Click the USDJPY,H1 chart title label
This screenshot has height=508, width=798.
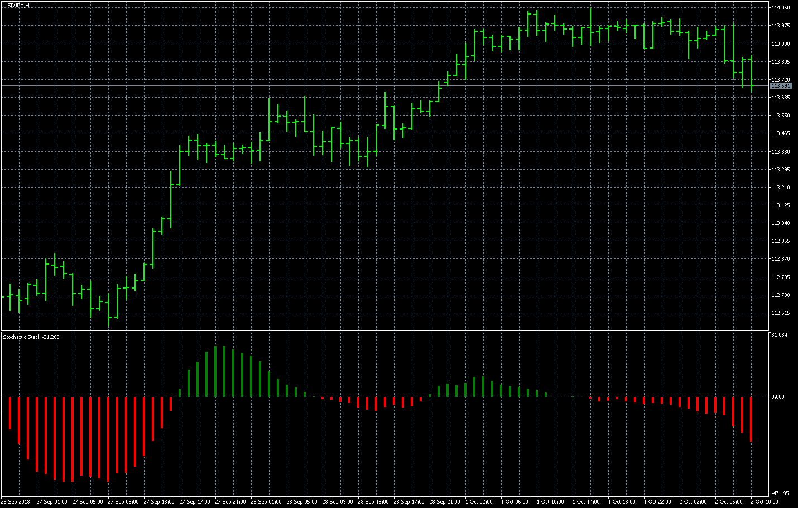pyautogui.click(x=17, y=5)
